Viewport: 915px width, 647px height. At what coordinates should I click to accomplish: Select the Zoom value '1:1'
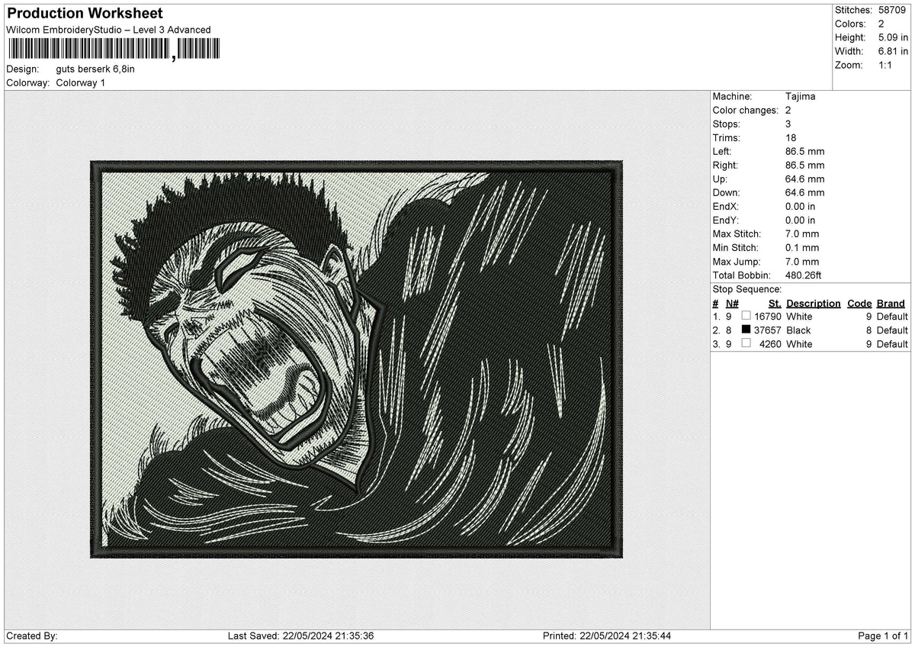885,65
